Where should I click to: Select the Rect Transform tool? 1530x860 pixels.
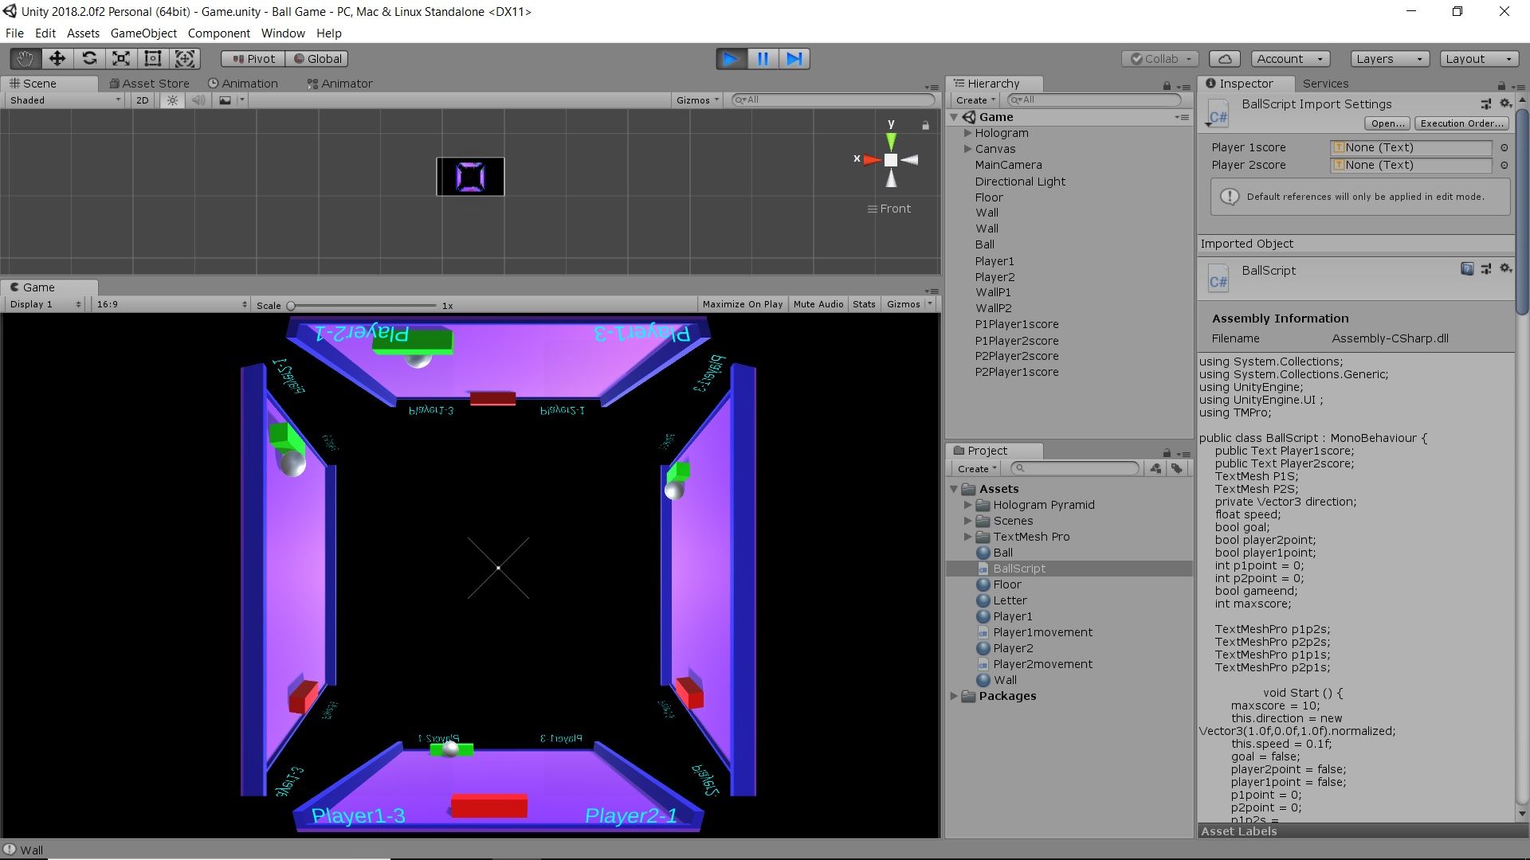click(x=152, y=58)
